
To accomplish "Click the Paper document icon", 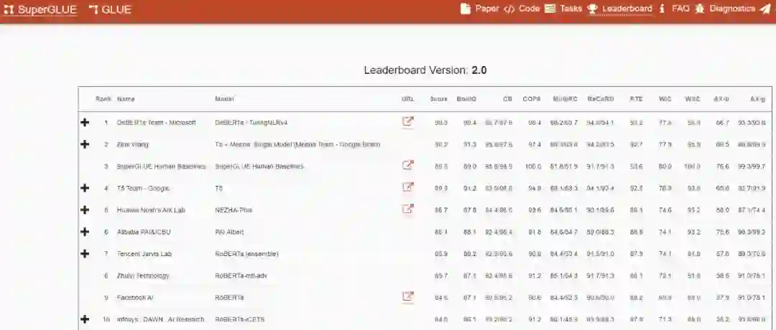I will (465, 9).
